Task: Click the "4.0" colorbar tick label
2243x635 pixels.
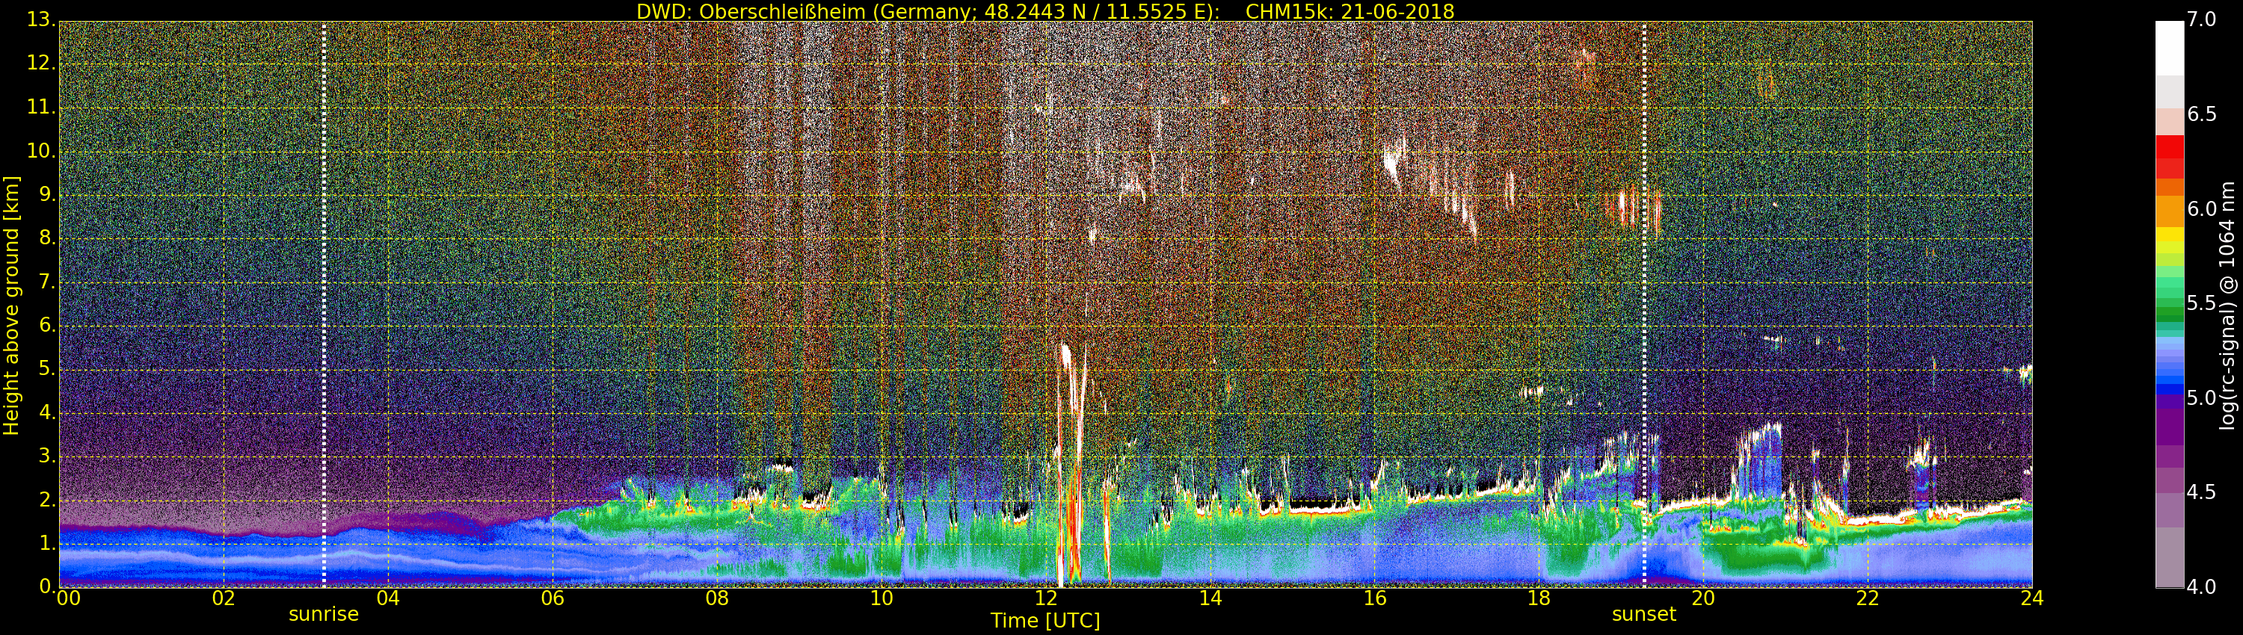Action: click(x=2202, y=587)
